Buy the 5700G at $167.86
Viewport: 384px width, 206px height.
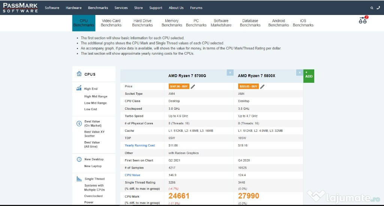coord(179,87)
